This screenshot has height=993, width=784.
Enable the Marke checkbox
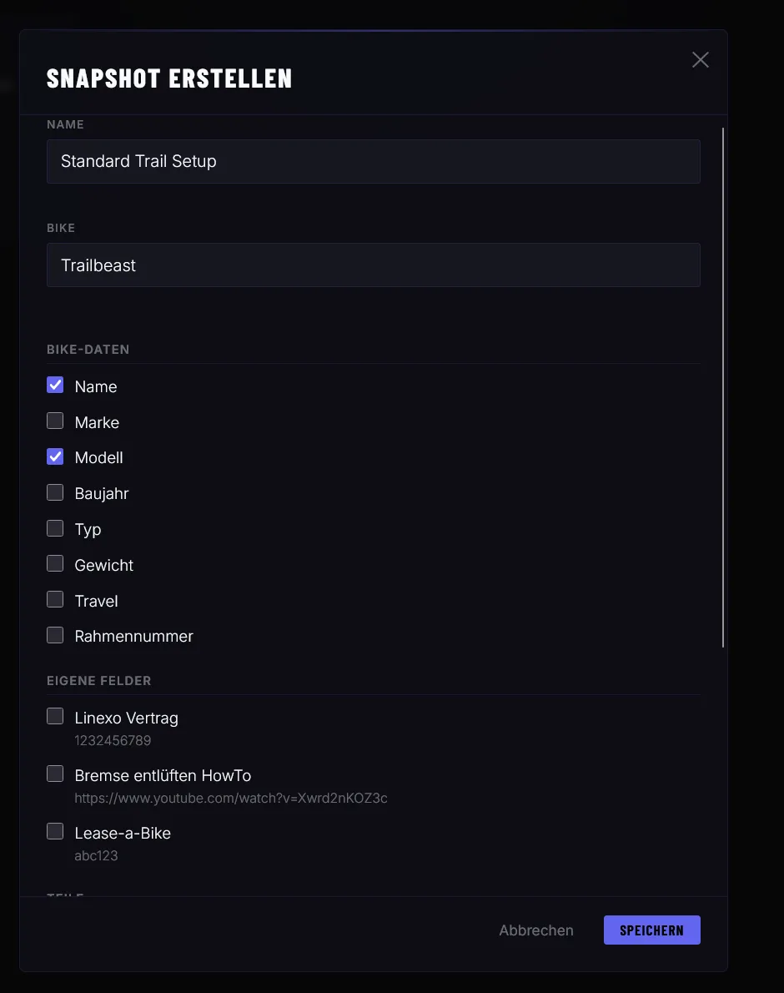coord(55,421)
